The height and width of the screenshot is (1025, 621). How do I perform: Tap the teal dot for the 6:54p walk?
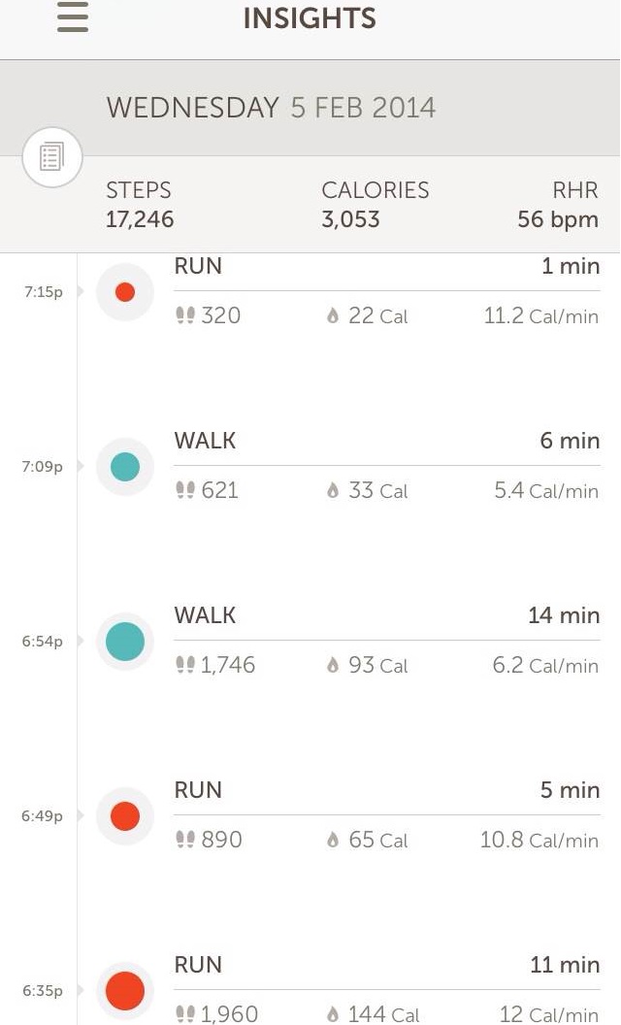[125, 642]
